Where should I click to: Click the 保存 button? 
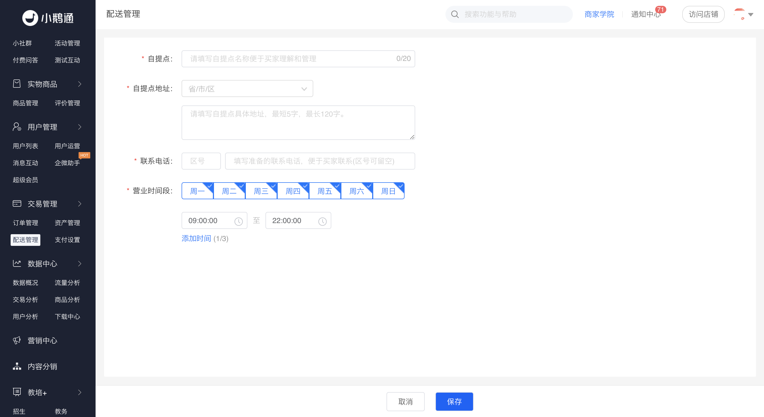[x=454, y=402]
